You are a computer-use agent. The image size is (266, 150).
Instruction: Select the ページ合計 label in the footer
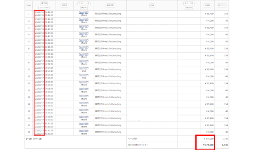[133, 139]
